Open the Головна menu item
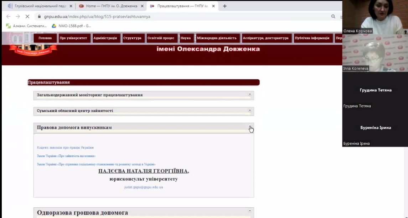408x218 pixels. click(45, 38)
